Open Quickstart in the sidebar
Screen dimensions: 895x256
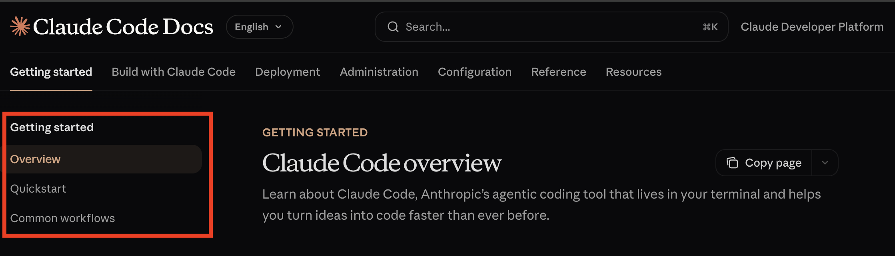point(38,189)
